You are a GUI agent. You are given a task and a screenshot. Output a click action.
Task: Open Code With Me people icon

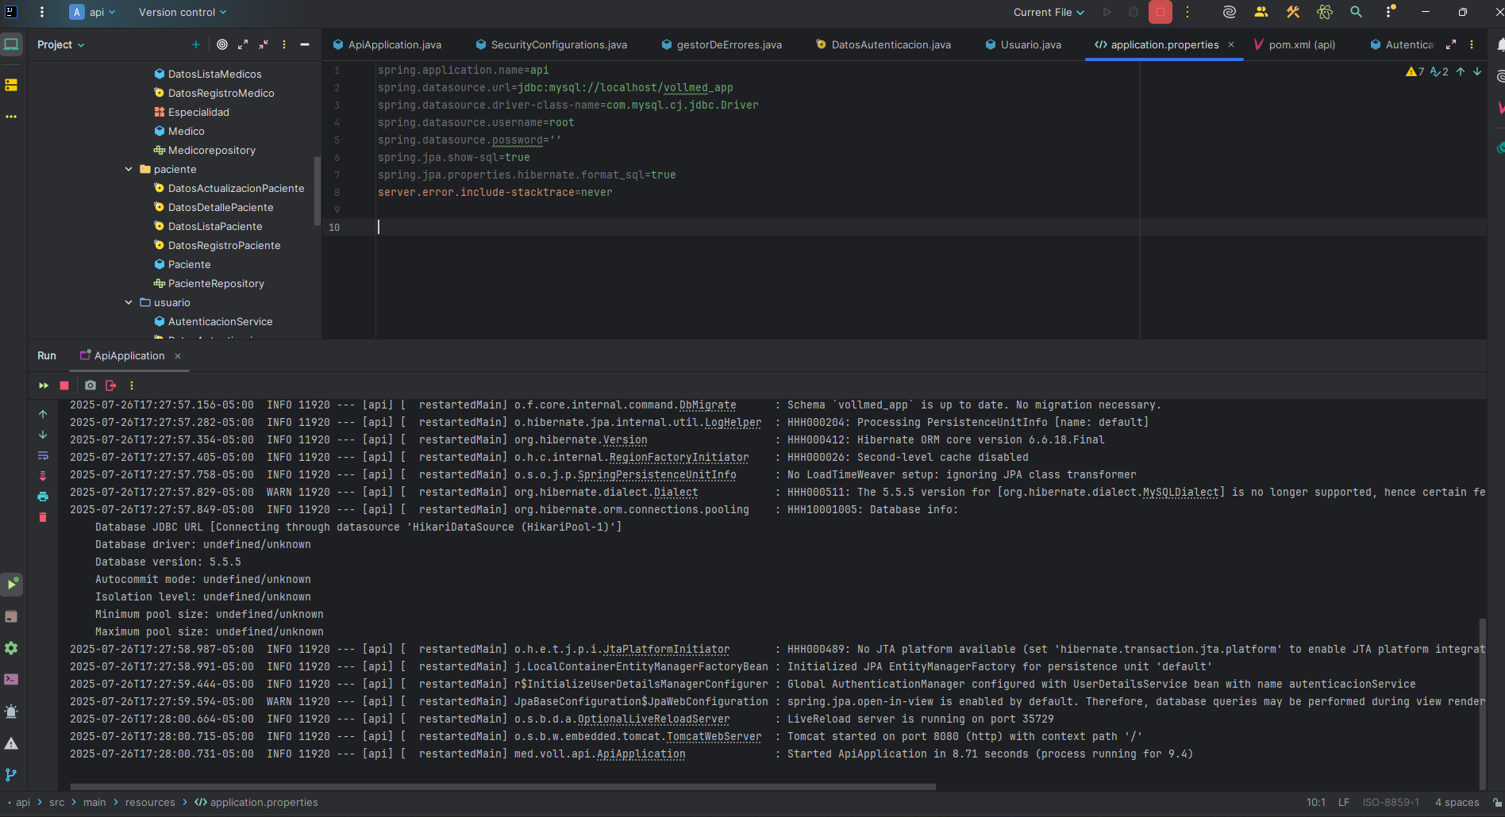coord(1261,12)
